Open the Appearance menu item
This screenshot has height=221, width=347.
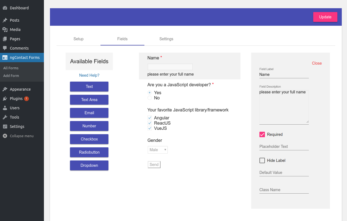22,89
